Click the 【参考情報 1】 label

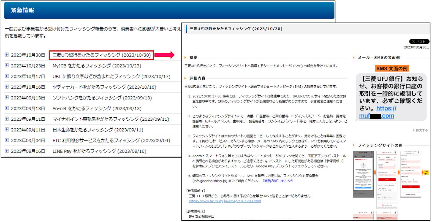tap(196, 191)
